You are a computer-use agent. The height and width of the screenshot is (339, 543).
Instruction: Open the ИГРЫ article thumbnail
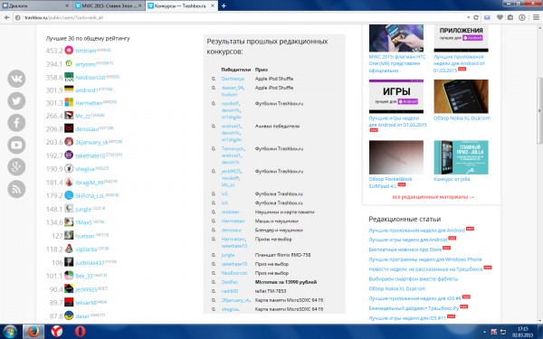tap(396, 97)
